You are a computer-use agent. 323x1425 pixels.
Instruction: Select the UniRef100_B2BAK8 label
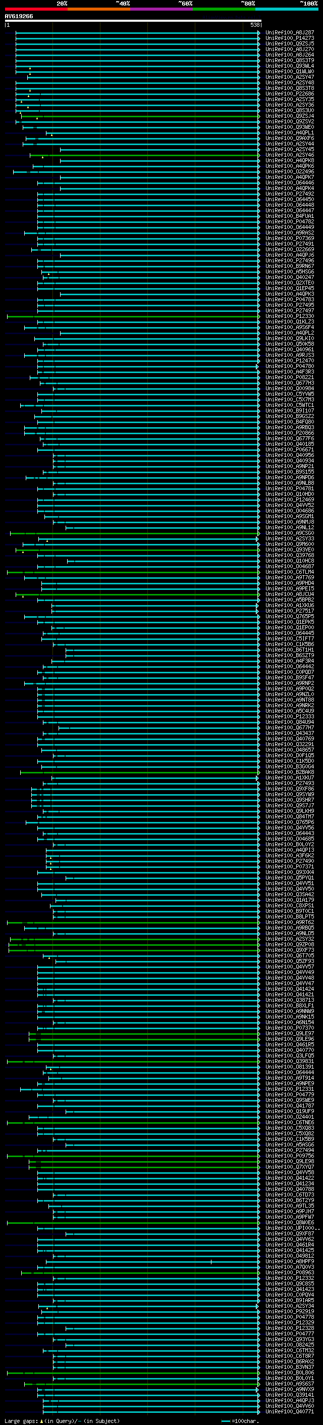pos(290,772)
